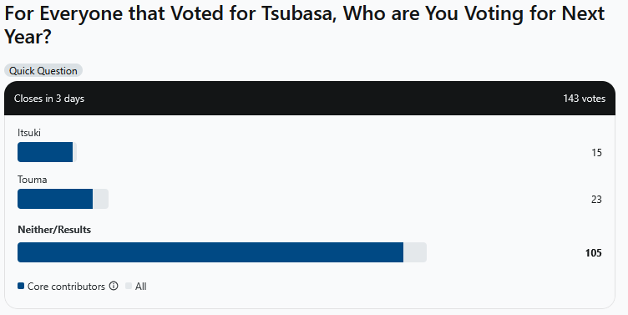
Task: Click the Core contributors legend label
Action: click(66, 286)
